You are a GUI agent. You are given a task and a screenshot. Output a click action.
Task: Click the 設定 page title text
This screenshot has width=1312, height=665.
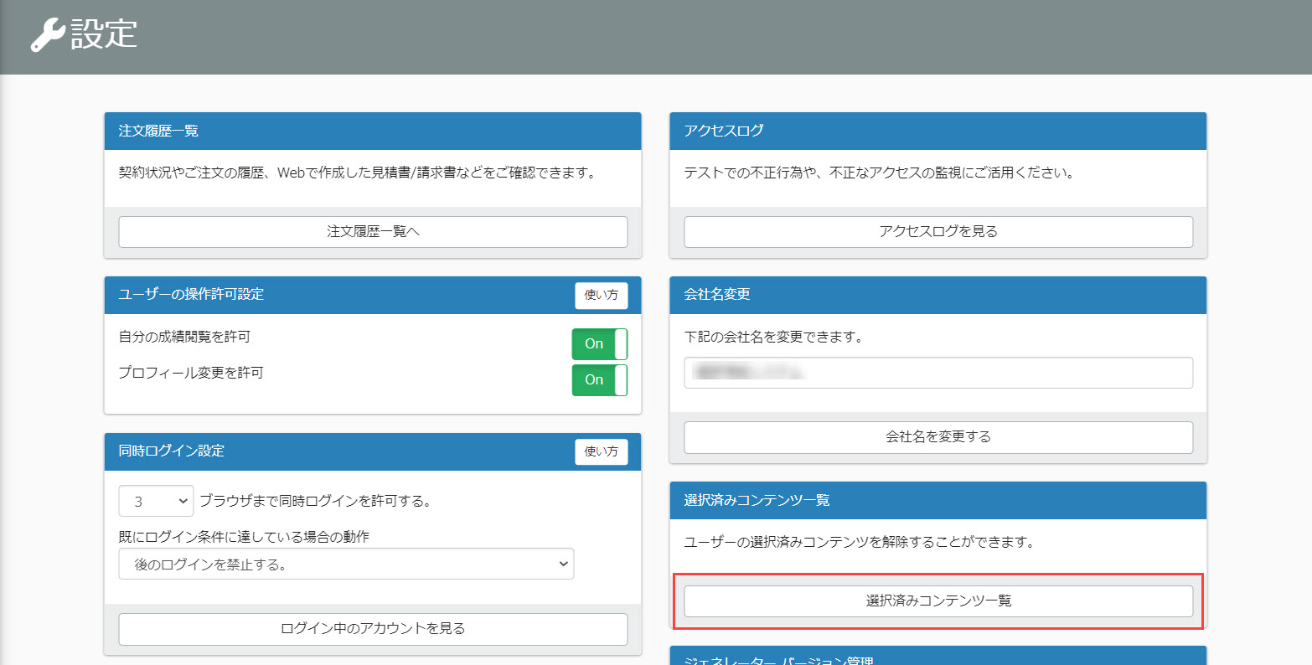tap(104, 35)
